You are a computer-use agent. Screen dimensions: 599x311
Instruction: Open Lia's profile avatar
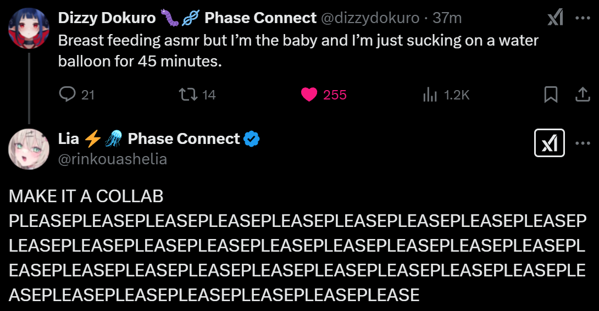[29, 149]
